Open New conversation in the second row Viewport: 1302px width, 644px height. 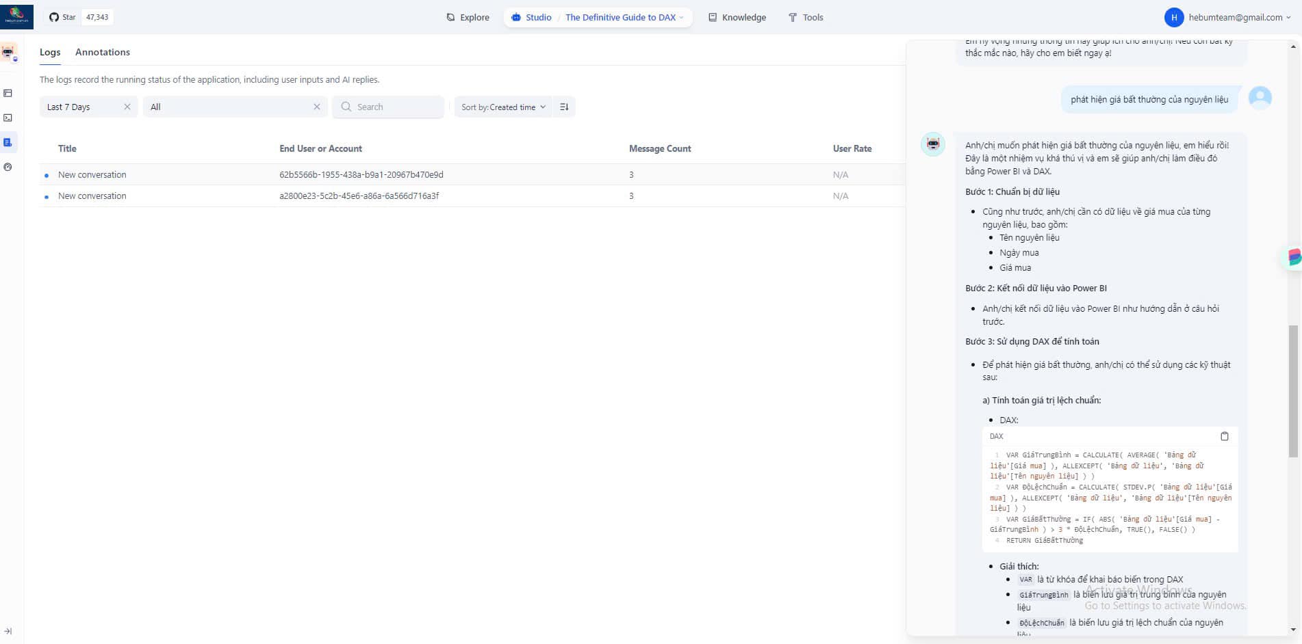[x=92, y=196]
